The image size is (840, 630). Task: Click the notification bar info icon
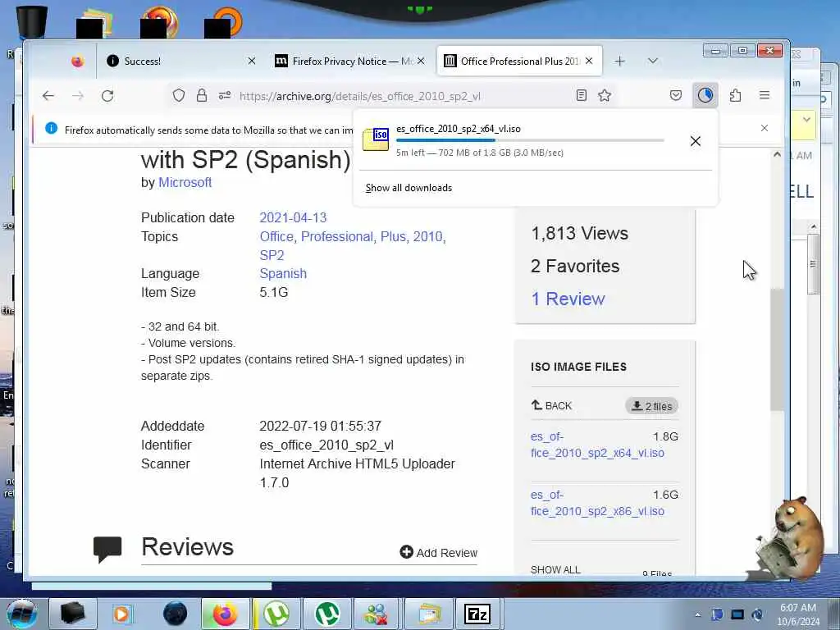point(51,129)
